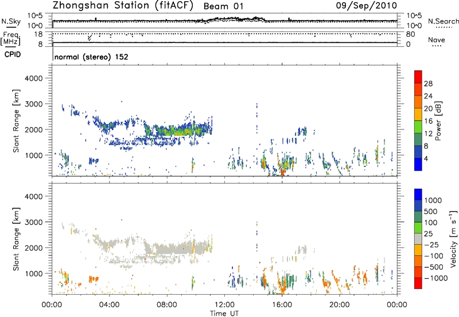Click the "Zhongshan Station (fitACF)" title

(x=123, y=6)
